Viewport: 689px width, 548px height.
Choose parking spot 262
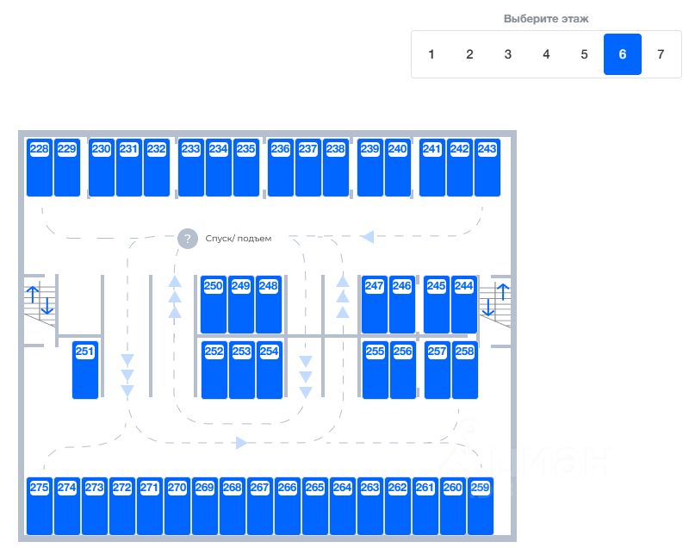398,507
